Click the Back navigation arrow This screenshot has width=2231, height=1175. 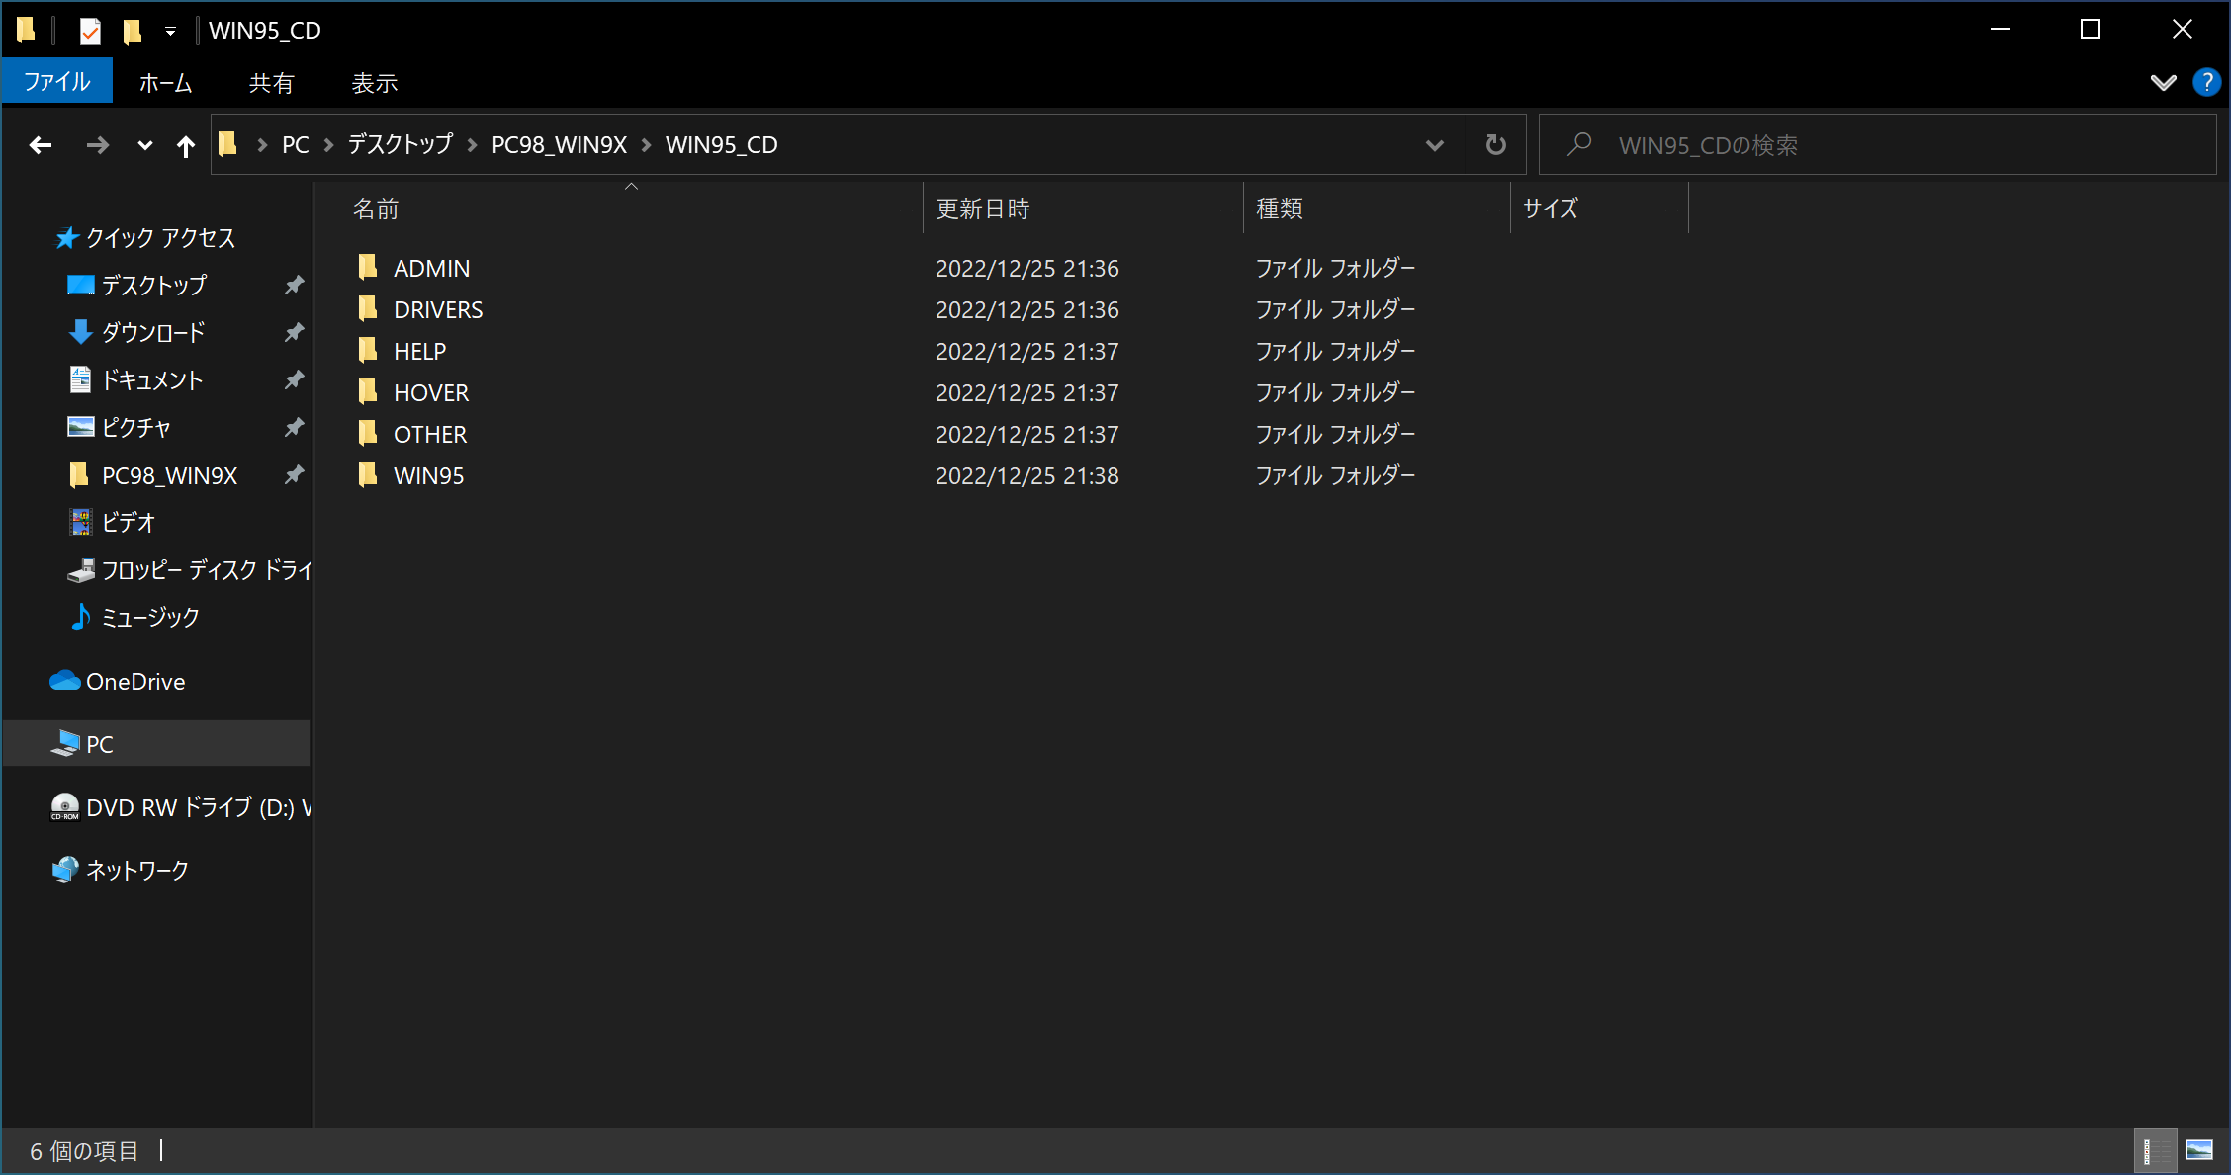(41, 145)
